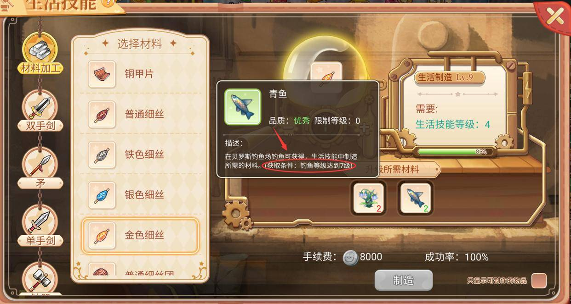
Task: Select the hammer category icon at bottom
Action: pyautogui.click(x=40, y=278)
